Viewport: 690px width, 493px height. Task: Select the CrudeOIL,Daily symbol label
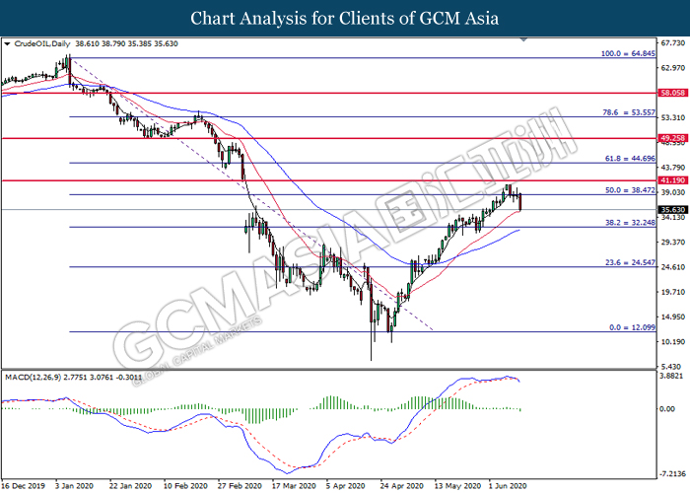41,44
